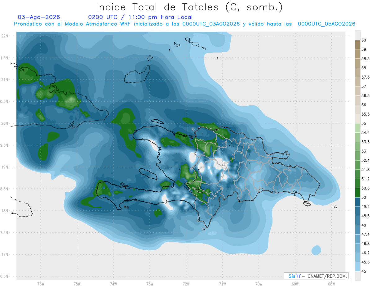The width and height of the screenshot is (372, 288).
Task: Click the darkest brown legend swatch between 59 and 60
Action: tap(357, 45)
